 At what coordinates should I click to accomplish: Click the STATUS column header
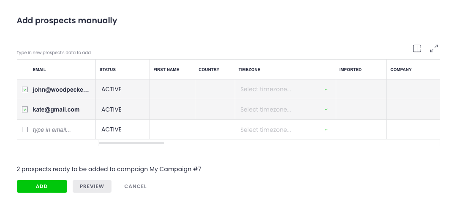108,69
